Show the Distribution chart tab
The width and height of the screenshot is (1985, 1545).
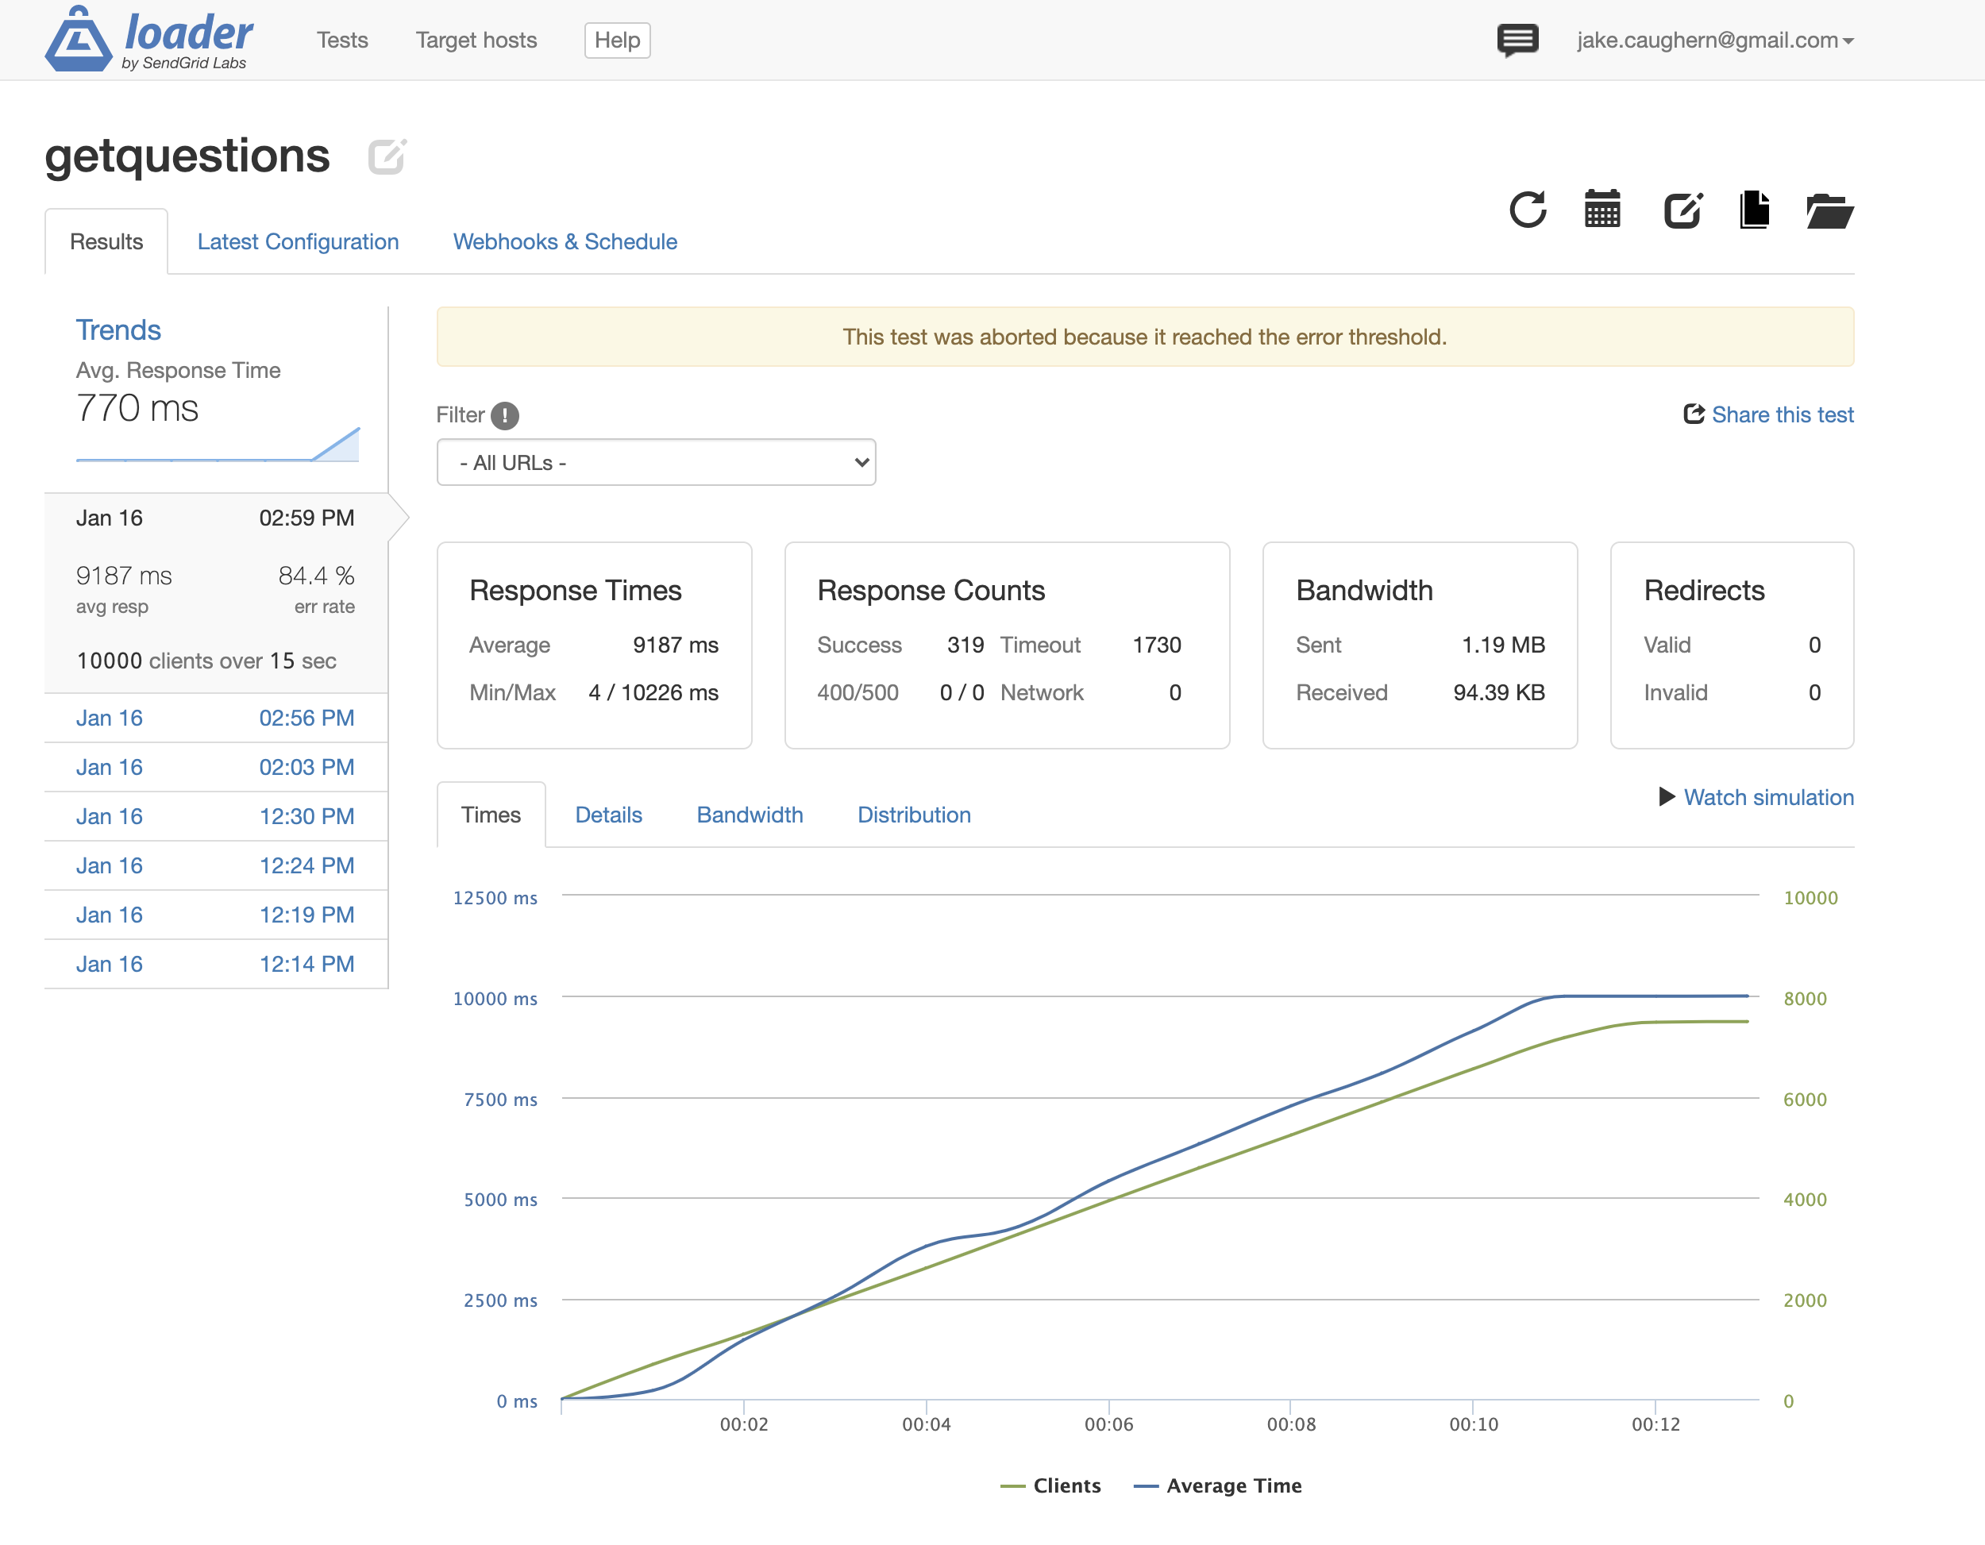915,815
